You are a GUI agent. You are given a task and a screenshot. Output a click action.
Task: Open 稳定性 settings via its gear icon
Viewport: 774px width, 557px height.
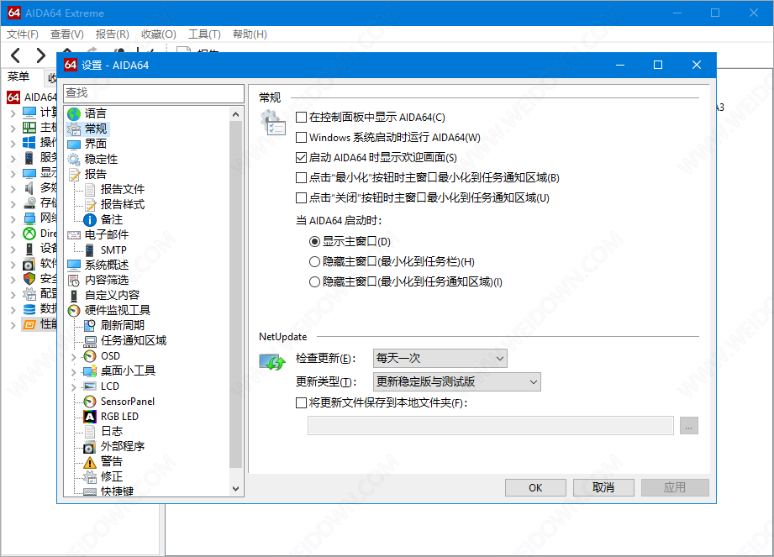click(x=74, y=160)
